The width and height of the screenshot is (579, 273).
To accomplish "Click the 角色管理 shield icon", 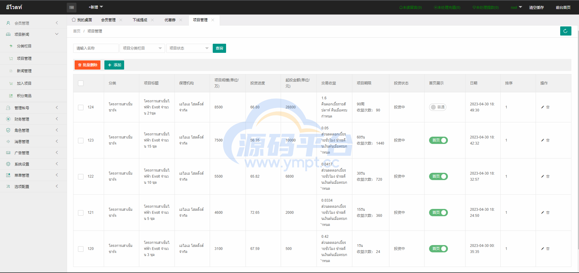I will coord(8,130).
